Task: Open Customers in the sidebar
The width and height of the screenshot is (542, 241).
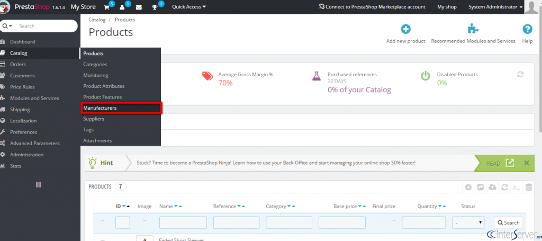Action: (22, 76)
